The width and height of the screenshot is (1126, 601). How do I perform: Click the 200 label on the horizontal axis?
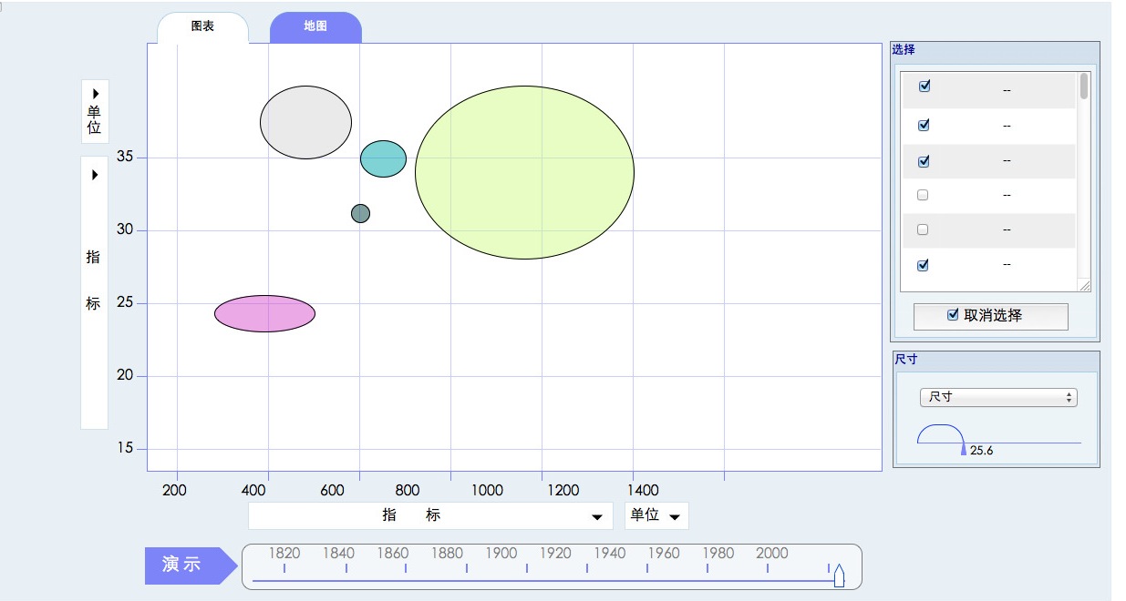point(174,491)
